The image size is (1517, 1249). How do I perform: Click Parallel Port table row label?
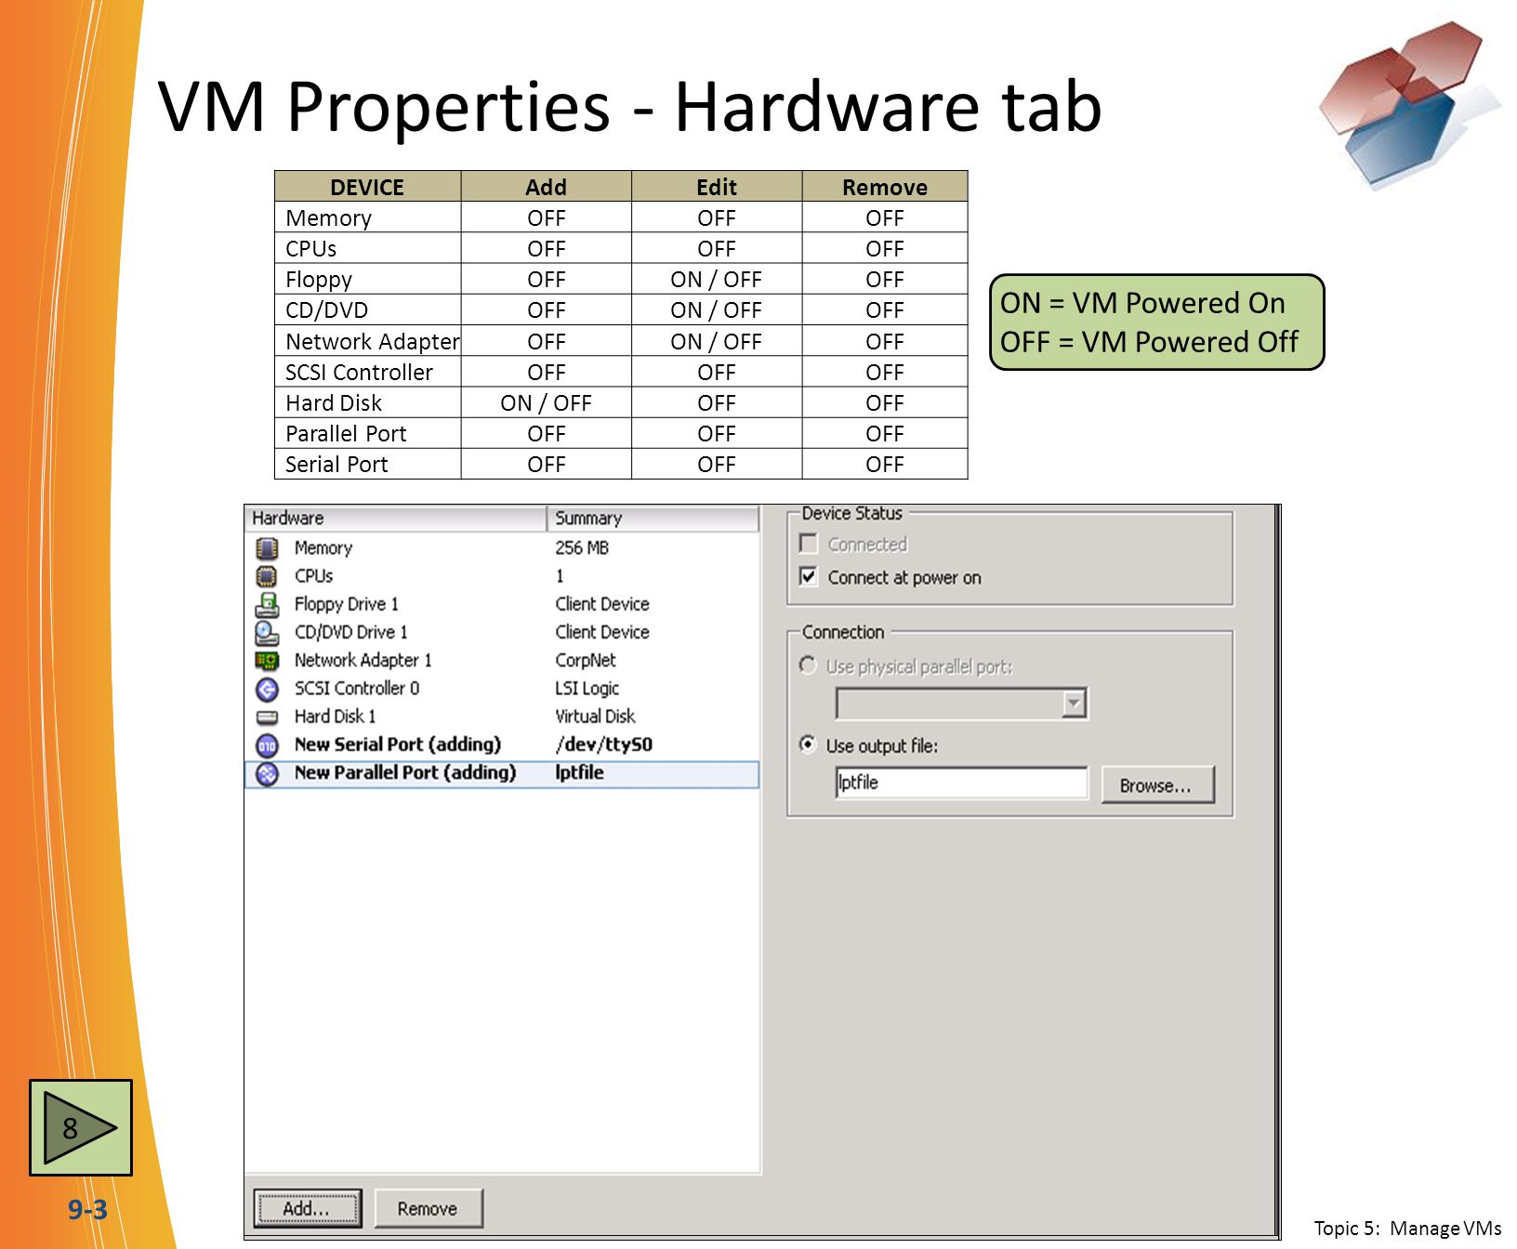[346, 434]
